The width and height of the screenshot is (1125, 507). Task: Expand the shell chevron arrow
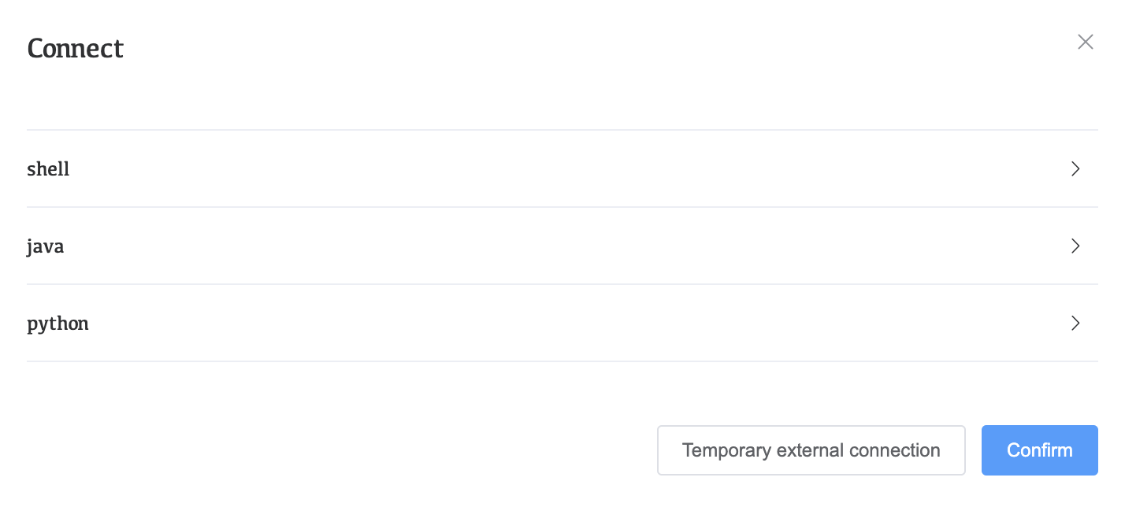click(1075, 168)
